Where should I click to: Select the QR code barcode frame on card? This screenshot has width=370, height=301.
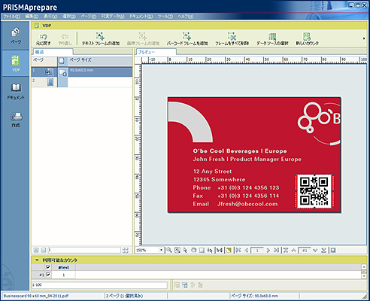pyautogui.click(x=314, y=191)
